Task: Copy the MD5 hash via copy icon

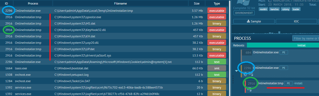Action: pos(270,1)
